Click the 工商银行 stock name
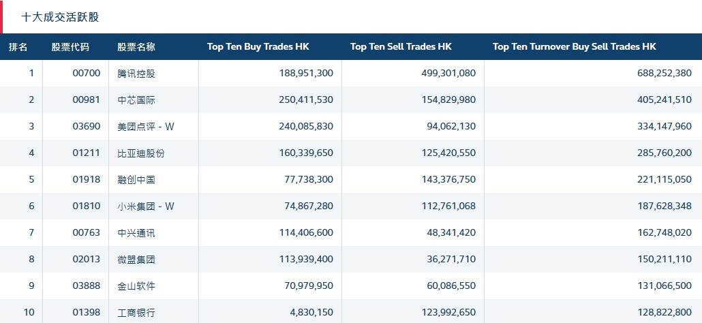This screenshot has width=702, height=323. (x=136, y=313)
